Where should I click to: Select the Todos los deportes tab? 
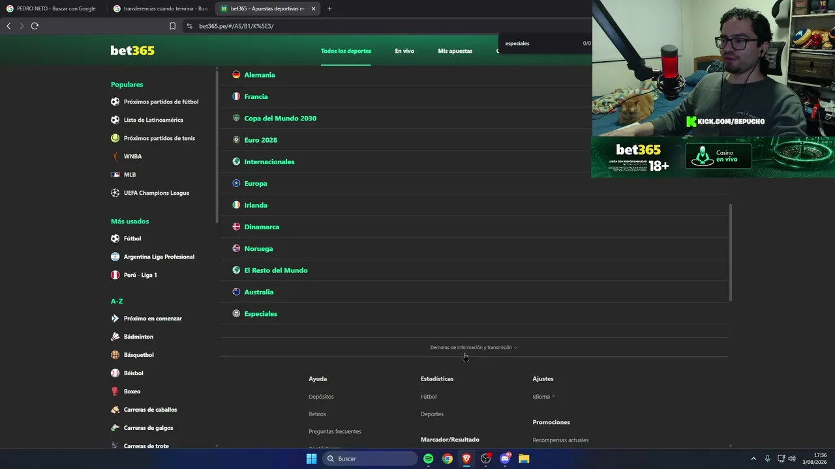(x=346, y=51)
